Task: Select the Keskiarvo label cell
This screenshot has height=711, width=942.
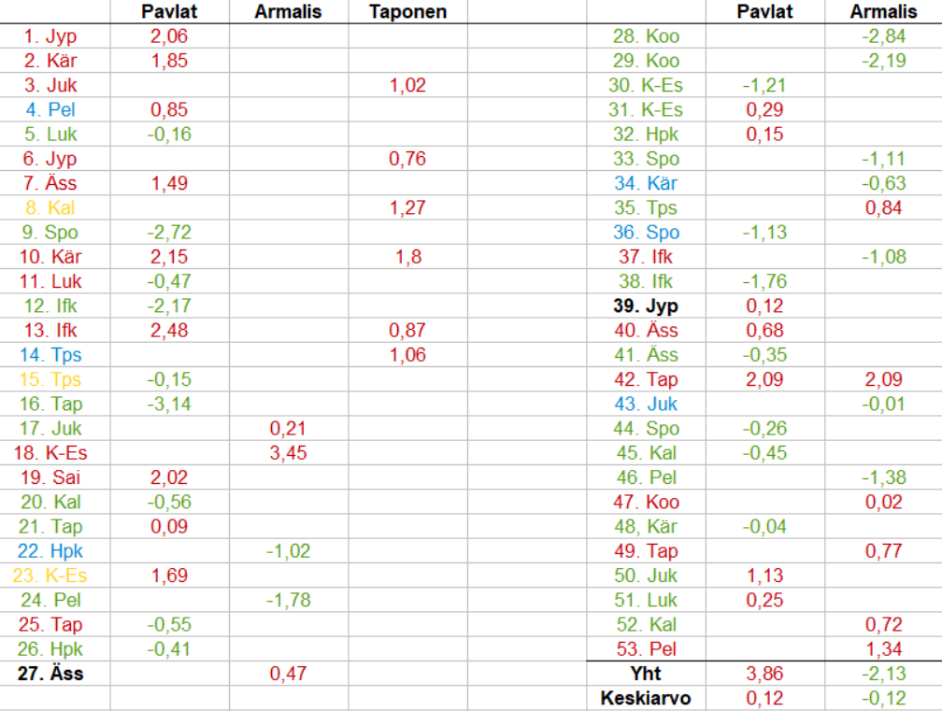Action: pos(645,697)
